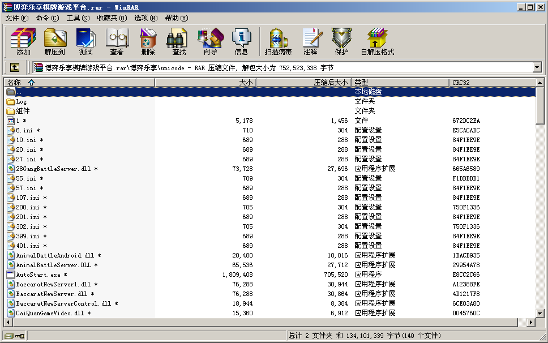Click the vertical scrollbar down arrow

pyautogui.click(x=540, y=313)
